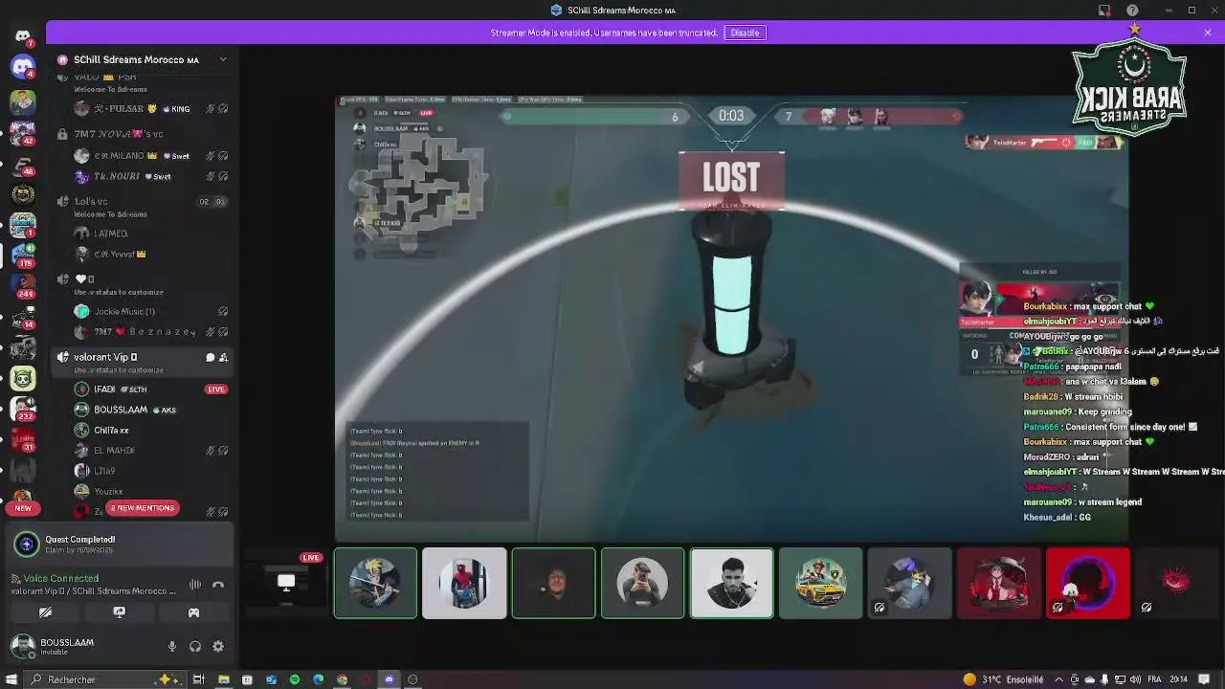This screenshot has width=1225, height=689.
Task: Expand SChill Sdreams Morocco server menu
Action: pos(223,59)
